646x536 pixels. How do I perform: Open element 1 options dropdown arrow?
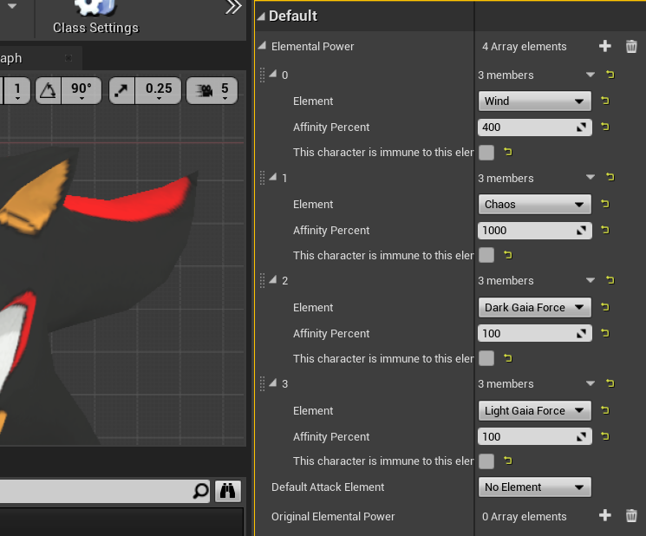tap(590, 178)
